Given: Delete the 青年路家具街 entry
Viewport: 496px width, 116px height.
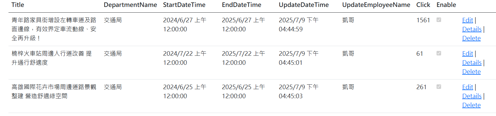Looking at the screenshot, I should (x=471, y=38).
